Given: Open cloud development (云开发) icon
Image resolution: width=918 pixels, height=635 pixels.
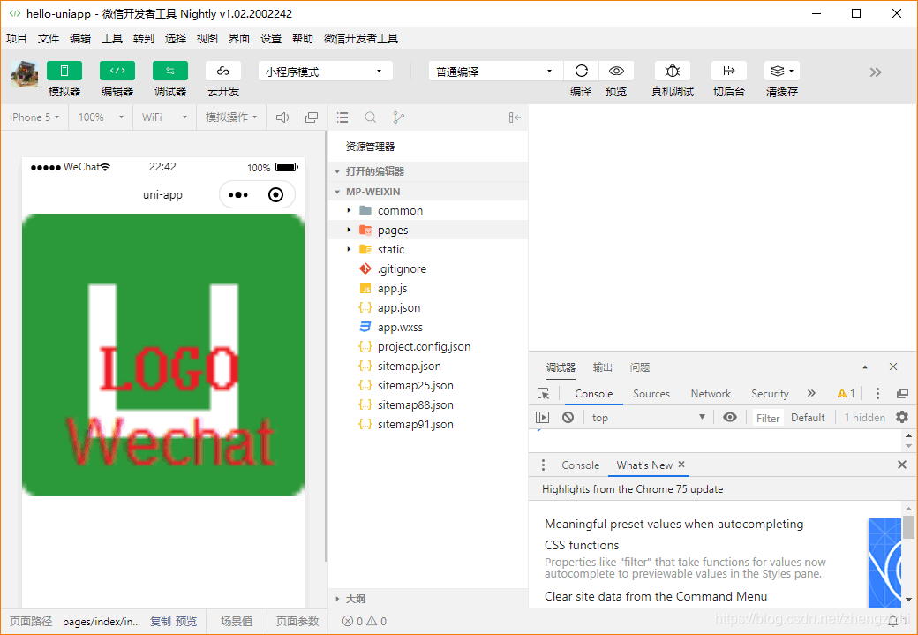Looking at the screenshot, I should point(223,71).
